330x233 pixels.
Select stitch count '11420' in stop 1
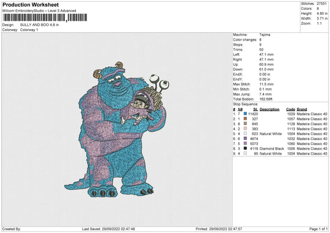pos(253,114)
